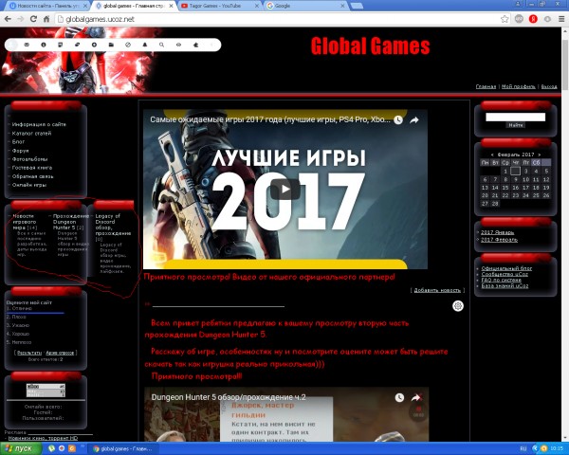Reload the page with refresh icon
The image size is (569, 455).
(x=33, y=19)
